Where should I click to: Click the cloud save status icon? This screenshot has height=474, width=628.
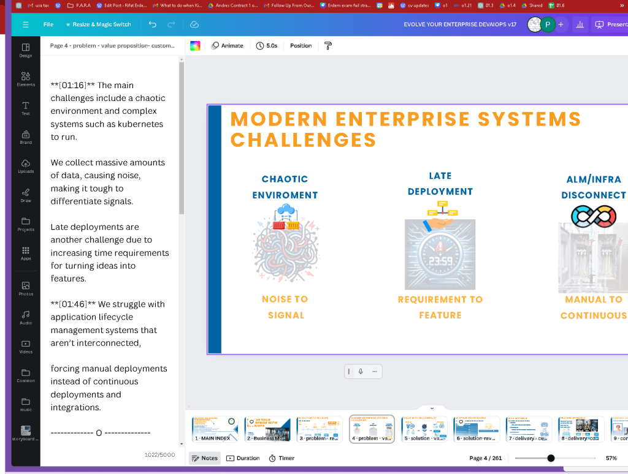pyautogui.click(x=194, y=24)
